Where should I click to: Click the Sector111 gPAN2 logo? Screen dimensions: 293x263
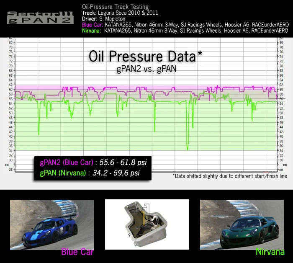[x=40, y=18]
